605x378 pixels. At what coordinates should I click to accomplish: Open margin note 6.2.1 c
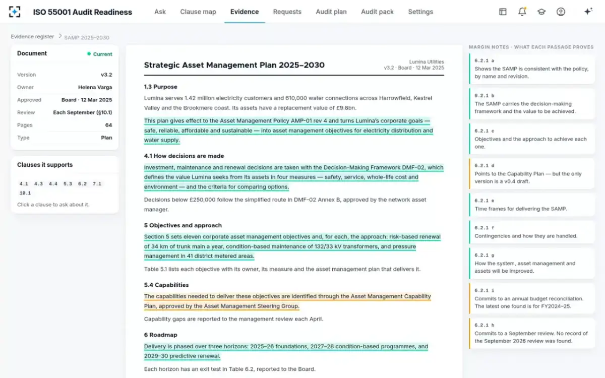[532, 139]
